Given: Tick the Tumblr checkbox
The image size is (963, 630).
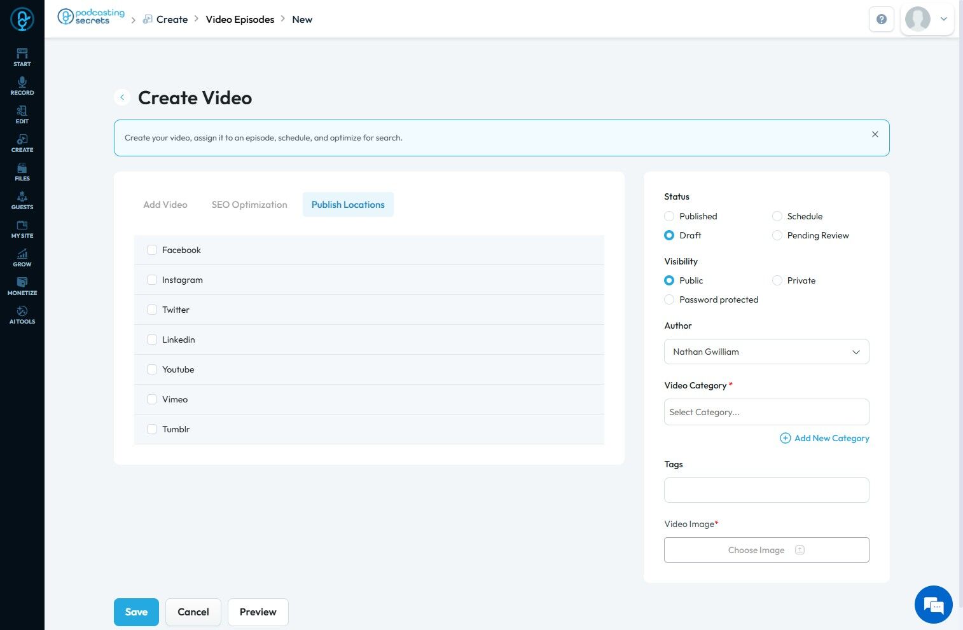Looking at the screenshot, I should 152,429.
